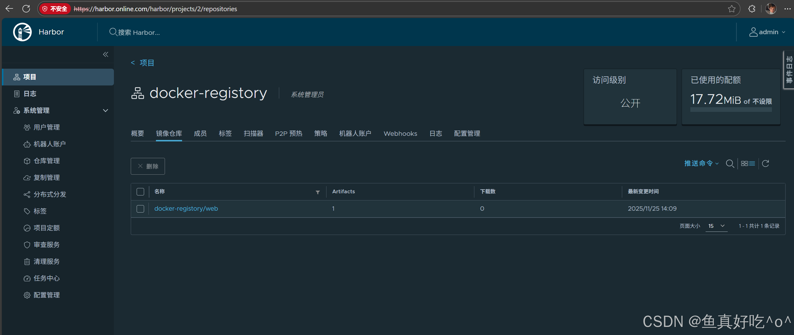Sort by the Artifacts column header

tap(344, 191)
